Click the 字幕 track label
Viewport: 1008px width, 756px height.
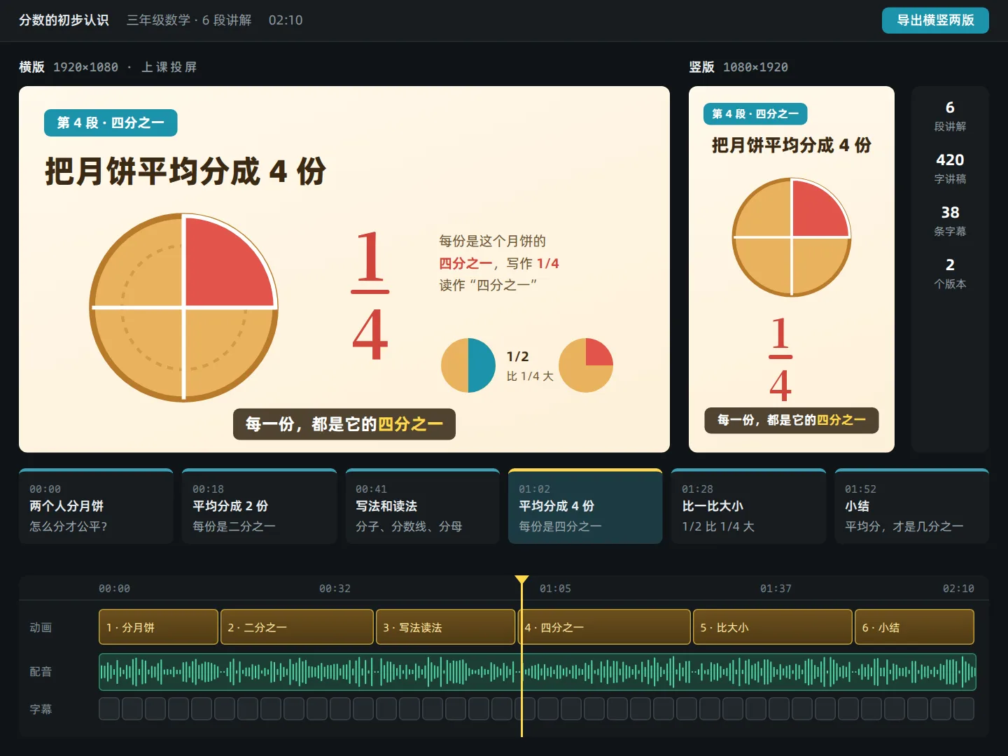(41, 709)
